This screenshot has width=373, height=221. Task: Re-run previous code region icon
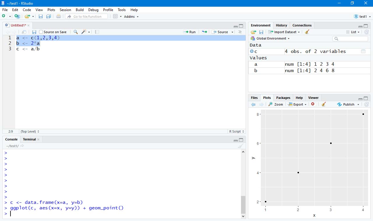click(x=205, y=32)
